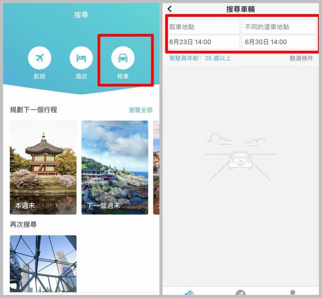Open the profile icon in bottom bar
Viewport: 322px width, 298px height.
pyautogui.click(x=293, y=293)
